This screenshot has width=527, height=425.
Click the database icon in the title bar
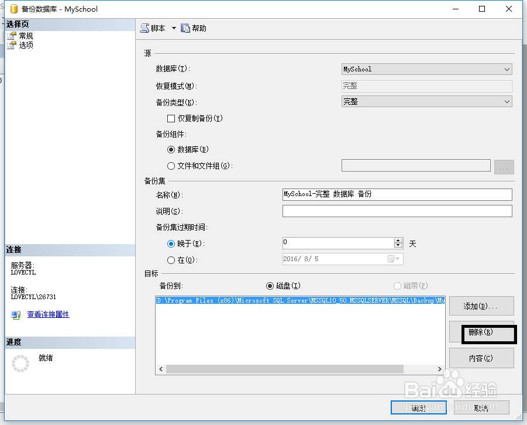click(13, 9)
